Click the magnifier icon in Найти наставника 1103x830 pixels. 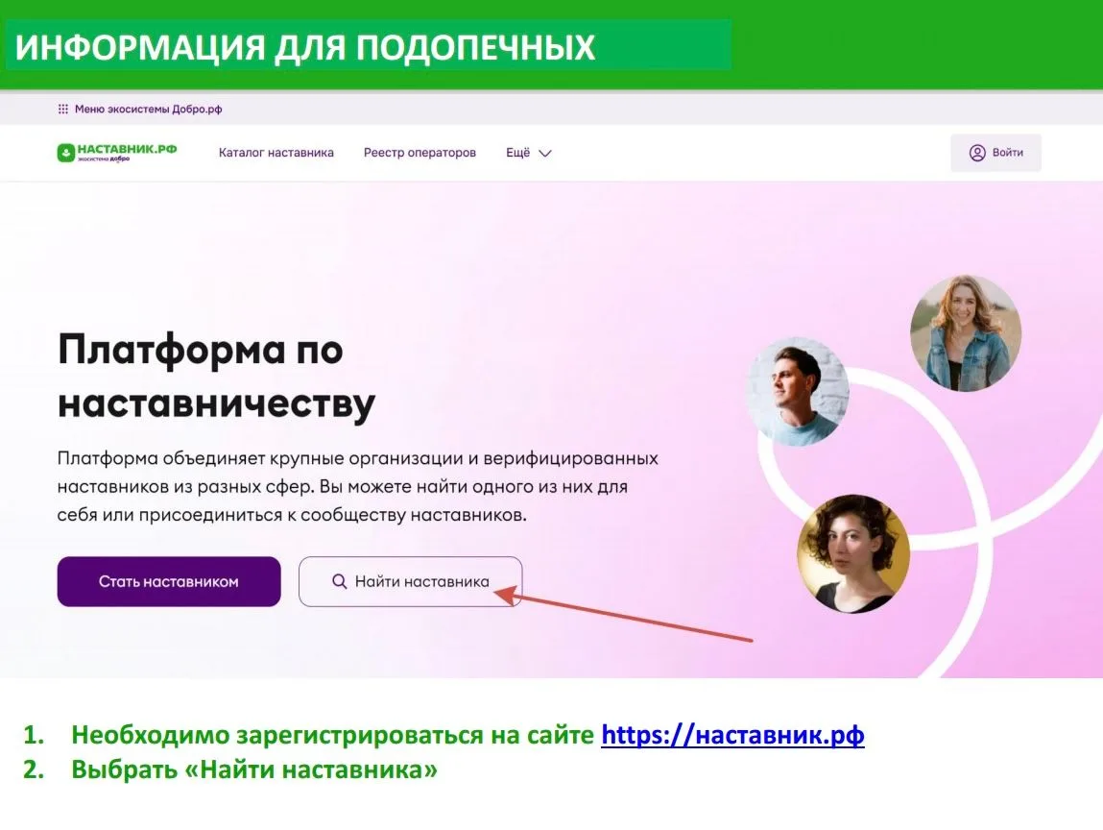[339, 581]
